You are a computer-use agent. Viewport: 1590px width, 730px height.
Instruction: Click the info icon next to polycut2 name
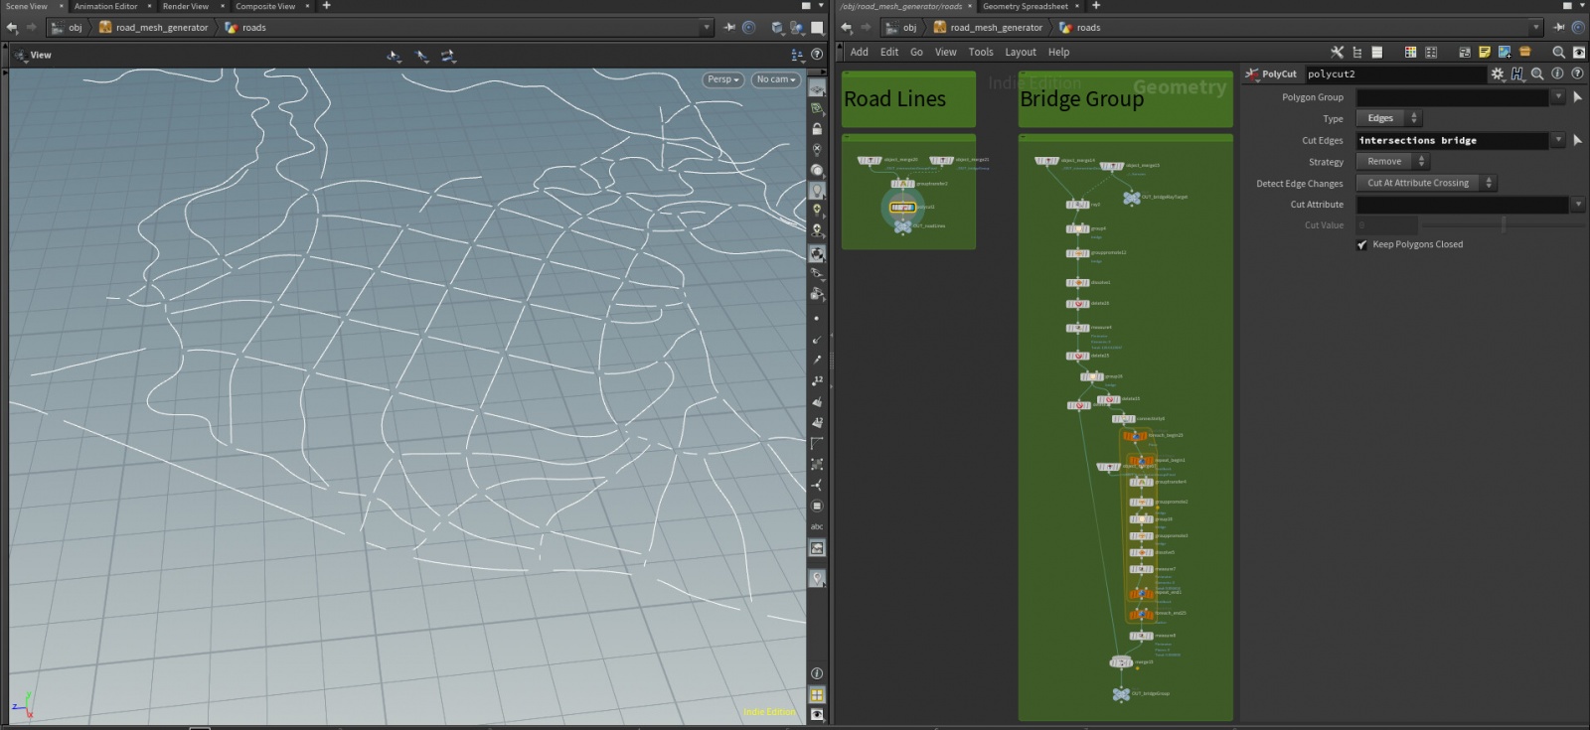1557,73
